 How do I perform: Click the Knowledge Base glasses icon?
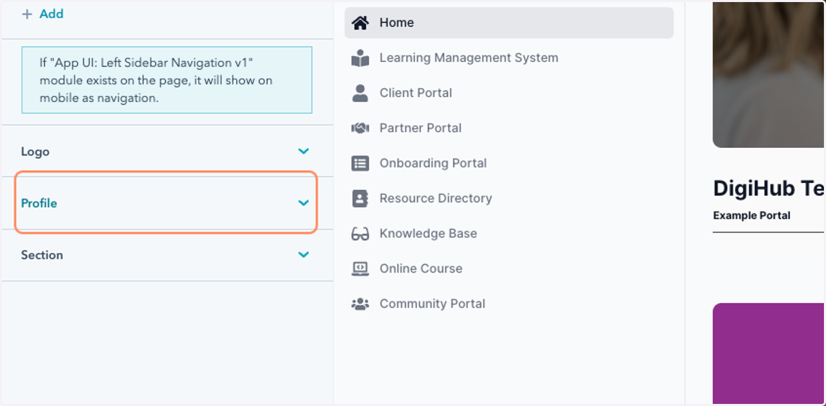(x=360, y=234)
